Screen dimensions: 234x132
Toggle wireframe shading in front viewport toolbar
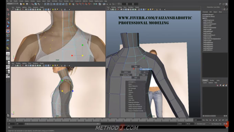pyautogui.click(x=44, y=9)
